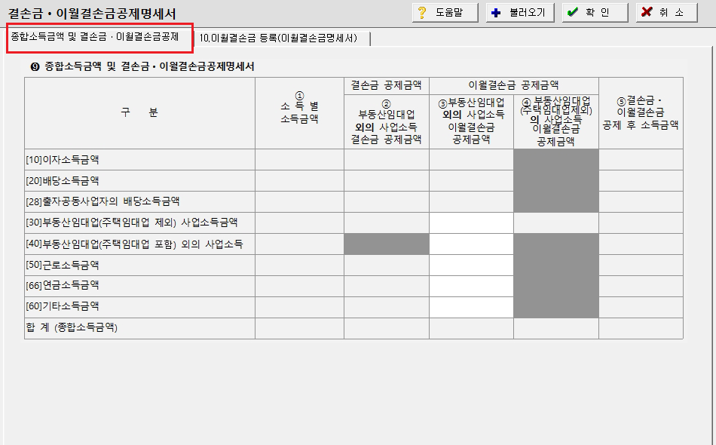Click 이월결손금 공제금액 column ③ cell for [50]근로소득금액
Image resolution: width=716 pixels, height=445 pixels.
(x=471, y=265)
